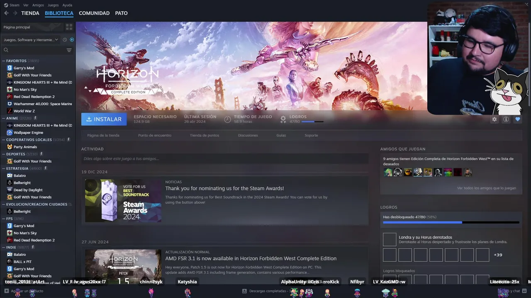This screenshot has width=531, height=298.
Task: Click Ver todos los amigos que lo juegan
Action: 487,188
